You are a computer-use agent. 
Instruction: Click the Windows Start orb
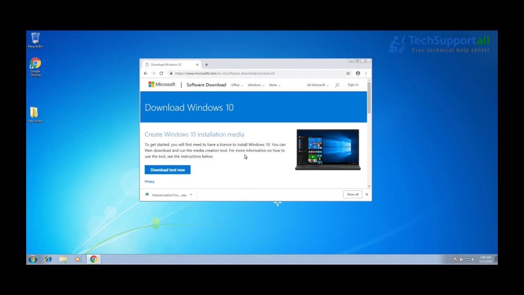33,259
